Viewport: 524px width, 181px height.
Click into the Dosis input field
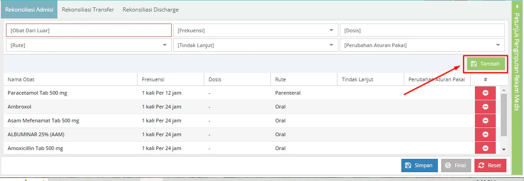(422, 30)
